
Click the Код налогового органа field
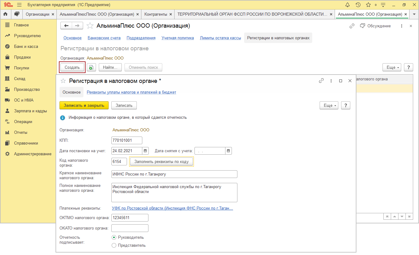pos(119,161)
